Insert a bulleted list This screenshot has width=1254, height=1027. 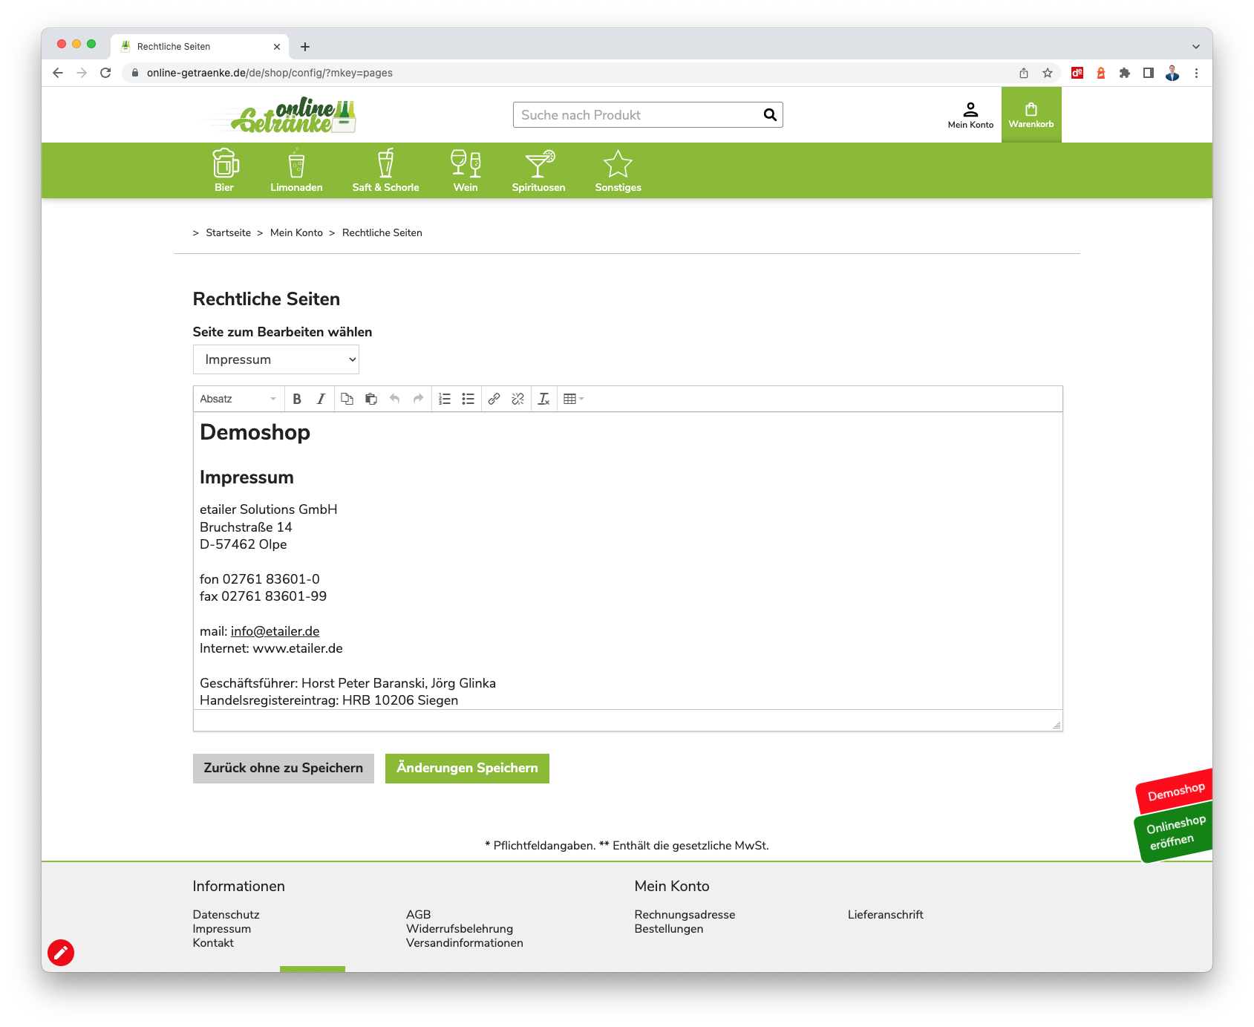[468, 399]
